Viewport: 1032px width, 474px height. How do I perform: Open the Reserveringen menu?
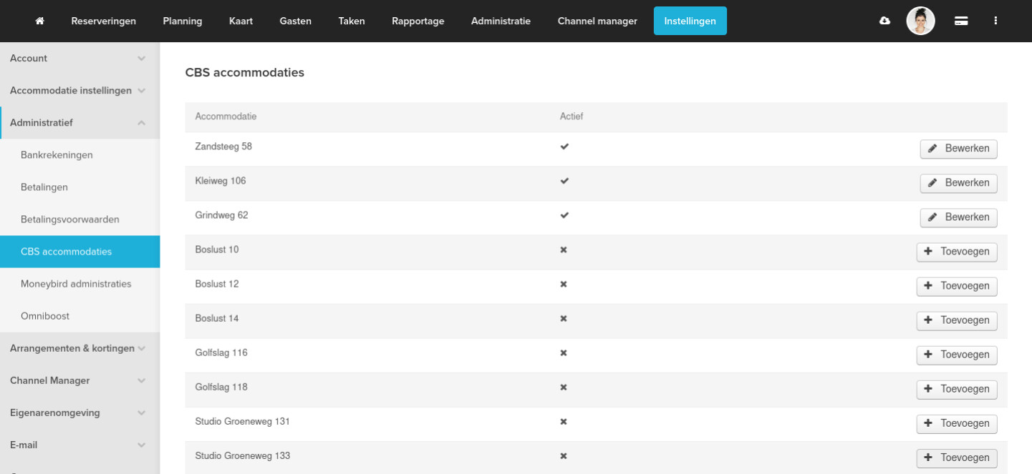click(x=104, y=21)
